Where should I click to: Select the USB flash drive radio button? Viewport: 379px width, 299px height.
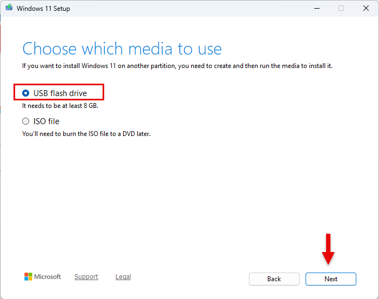tap(25, 93)
